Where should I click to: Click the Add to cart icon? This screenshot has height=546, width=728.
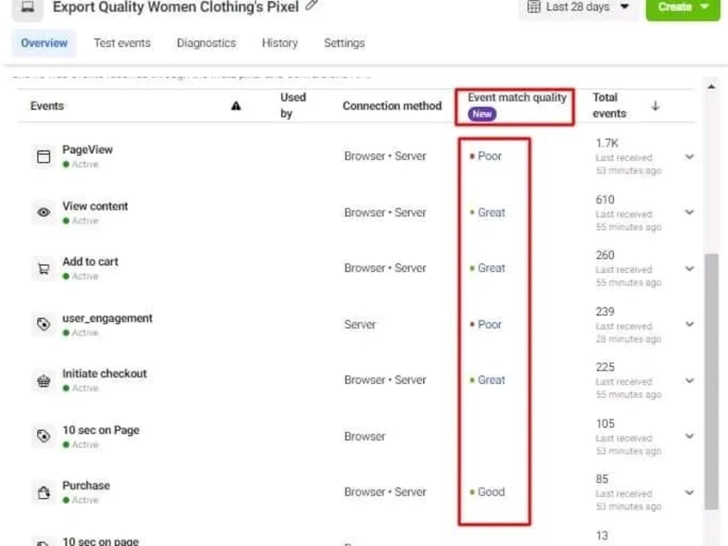click(x=44, y=269)
